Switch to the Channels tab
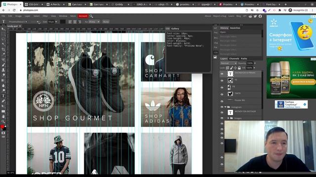The width and height of the screenshot is (316, 177). 234,59
